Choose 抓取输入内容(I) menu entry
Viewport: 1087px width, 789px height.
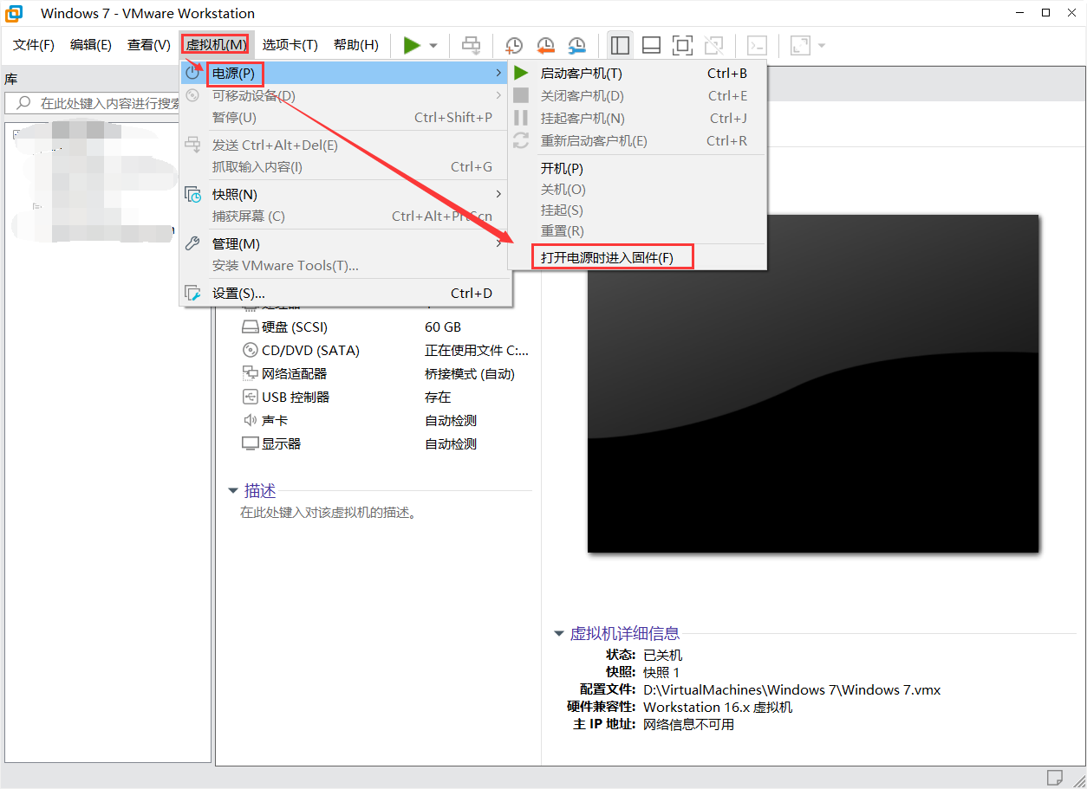pyautogui.click(x=345, y=167)
